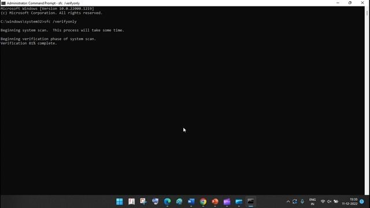Close the Command Prompt window
Viewport: 370px width, 208px height.
pyautogui.click(x=362, y=3)
